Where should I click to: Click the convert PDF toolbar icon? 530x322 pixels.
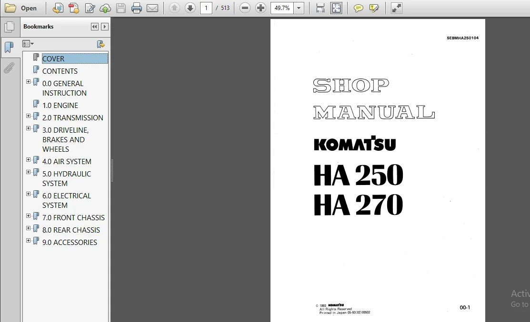point(74,8)
